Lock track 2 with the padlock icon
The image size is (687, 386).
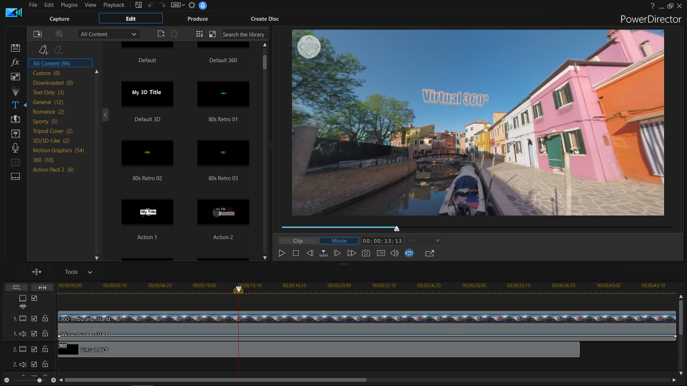click(x=45, y=349)
